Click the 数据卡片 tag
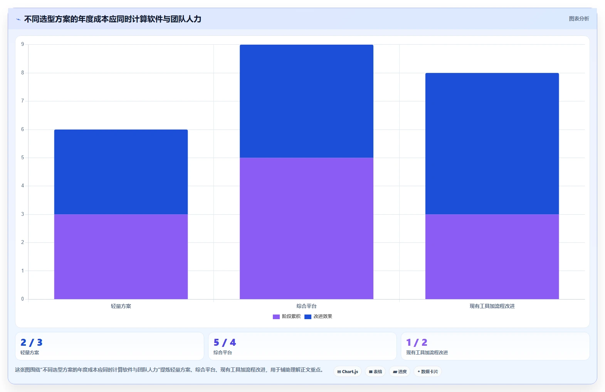Viewport: 605px width, 392px height. (x=428, y=372)
